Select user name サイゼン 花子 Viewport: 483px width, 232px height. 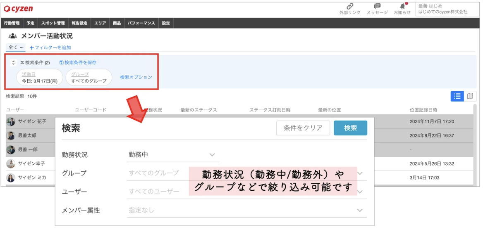pos(32,121)
